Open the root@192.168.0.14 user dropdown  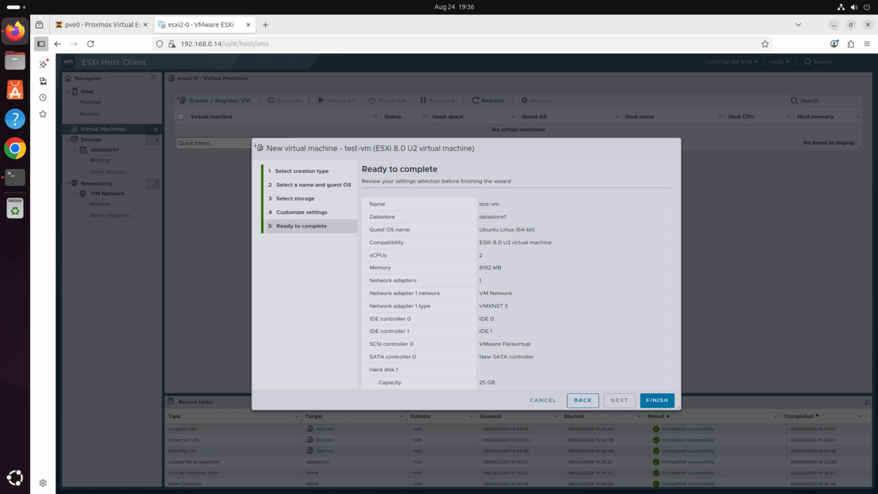pos(731,62)
